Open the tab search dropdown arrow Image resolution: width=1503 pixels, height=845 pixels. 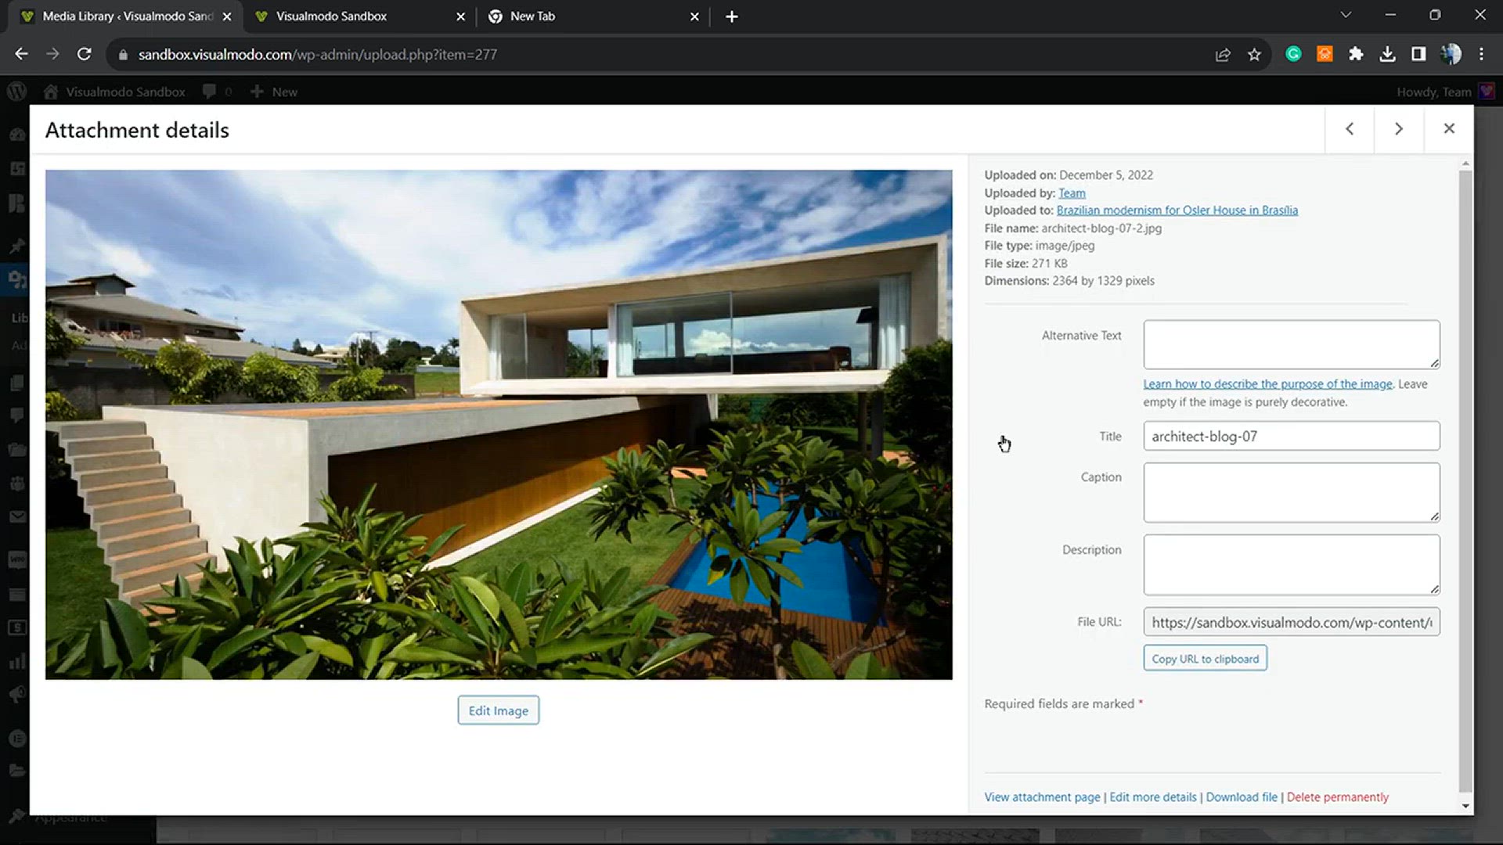pyautogui.click(x=1346, y=15)
